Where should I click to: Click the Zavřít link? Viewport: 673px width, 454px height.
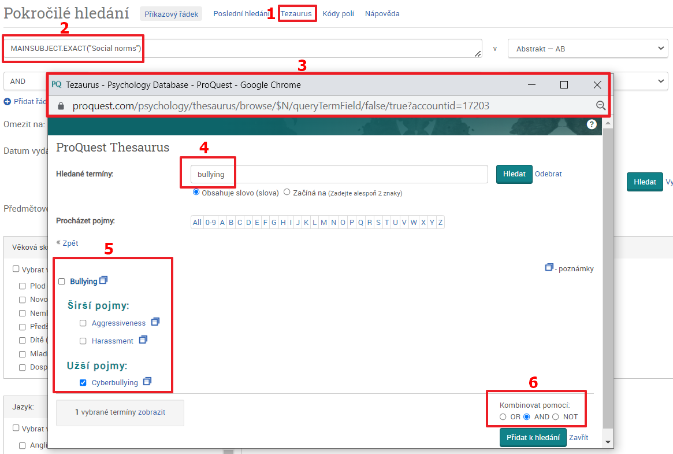[x=579, y=437]
